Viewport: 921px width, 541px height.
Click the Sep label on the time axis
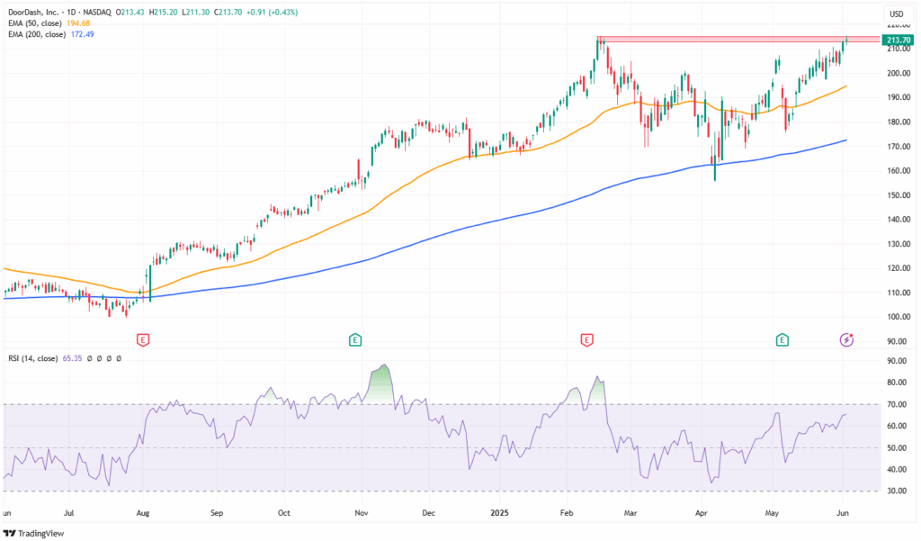coord(217,513)
